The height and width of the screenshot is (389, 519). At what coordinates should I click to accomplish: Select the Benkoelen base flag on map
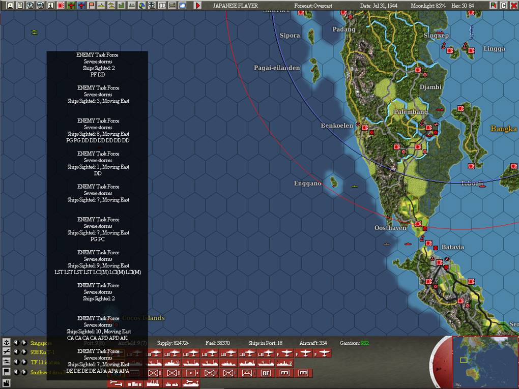click(x=365, y=127)
